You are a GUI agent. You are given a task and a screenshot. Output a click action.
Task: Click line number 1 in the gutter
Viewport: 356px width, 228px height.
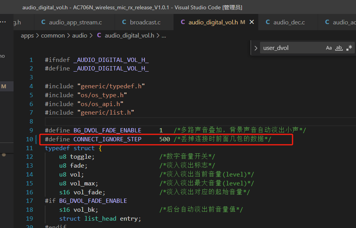31,60
